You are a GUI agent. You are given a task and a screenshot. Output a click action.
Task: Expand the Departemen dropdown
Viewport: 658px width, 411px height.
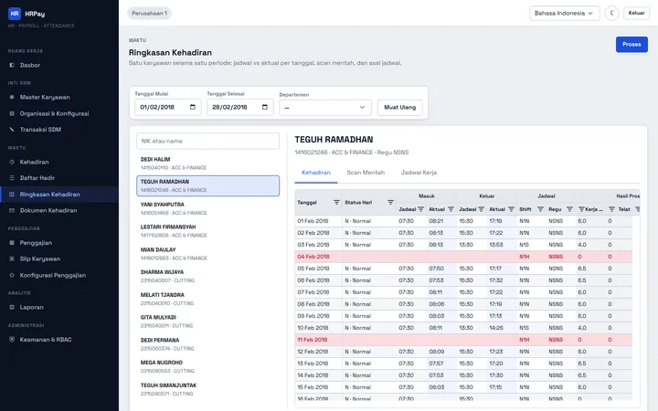click(325, 108)
